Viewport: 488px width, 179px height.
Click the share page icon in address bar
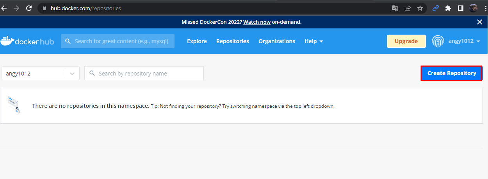(x=408, y=8)
